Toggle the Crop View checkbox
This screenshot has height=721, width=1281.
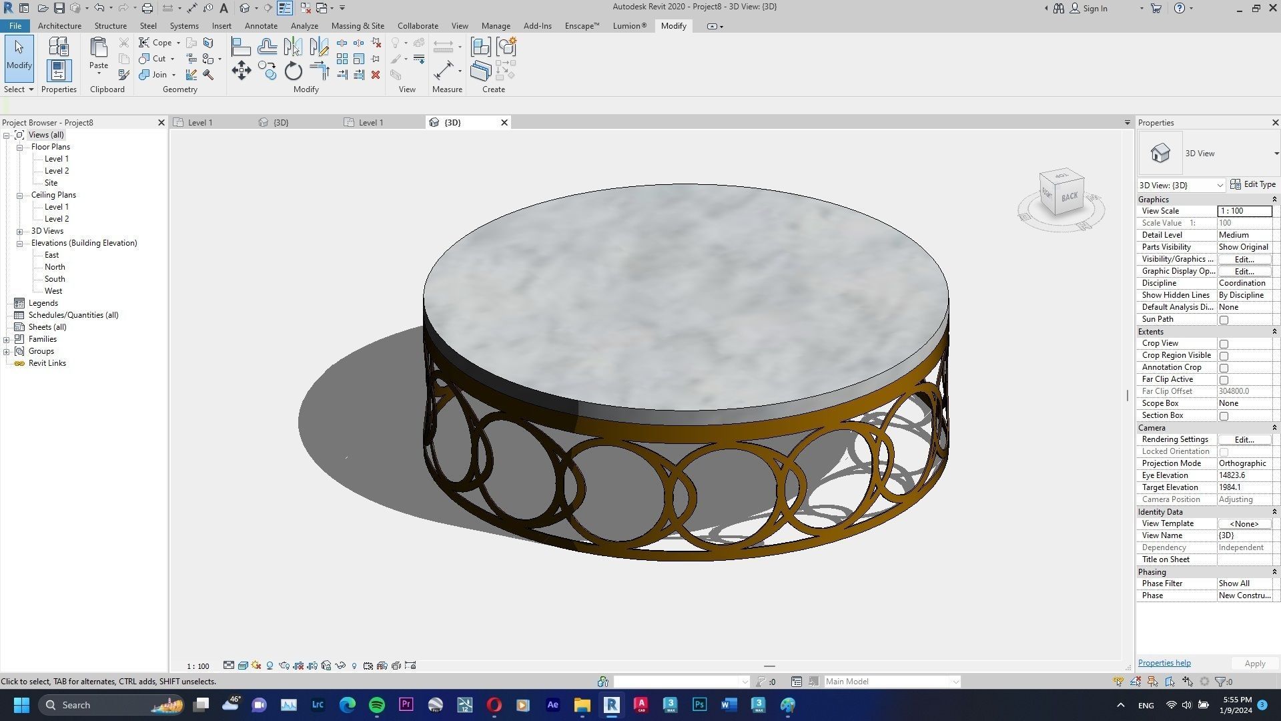point(1224,344)
